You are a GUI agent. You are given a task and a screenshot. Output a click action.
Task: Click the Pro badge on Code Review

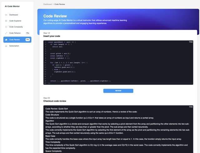pos(28,40)
